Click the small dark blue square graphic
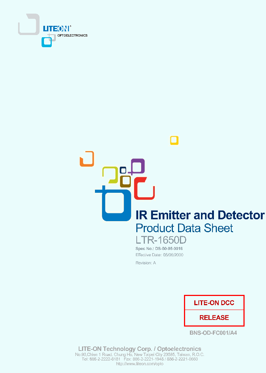This screenshot has width=266, height=373. click(123, 170)
